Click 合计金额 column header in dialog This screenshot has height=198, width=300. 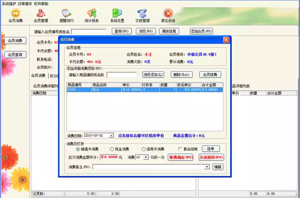click(212, 85)
